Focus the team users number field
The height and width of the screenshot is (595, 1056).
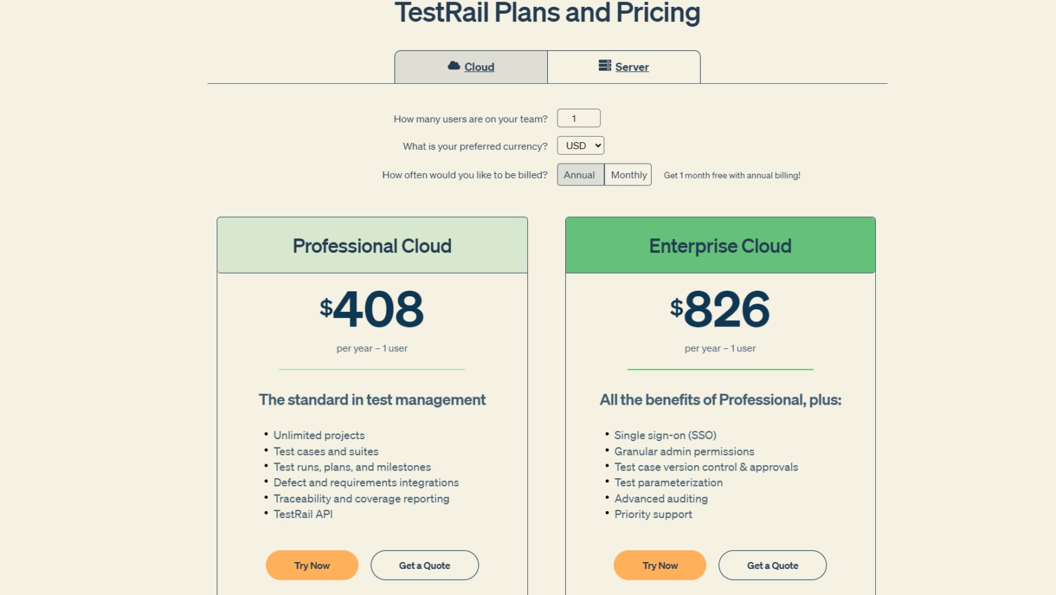tap(578, 118)
